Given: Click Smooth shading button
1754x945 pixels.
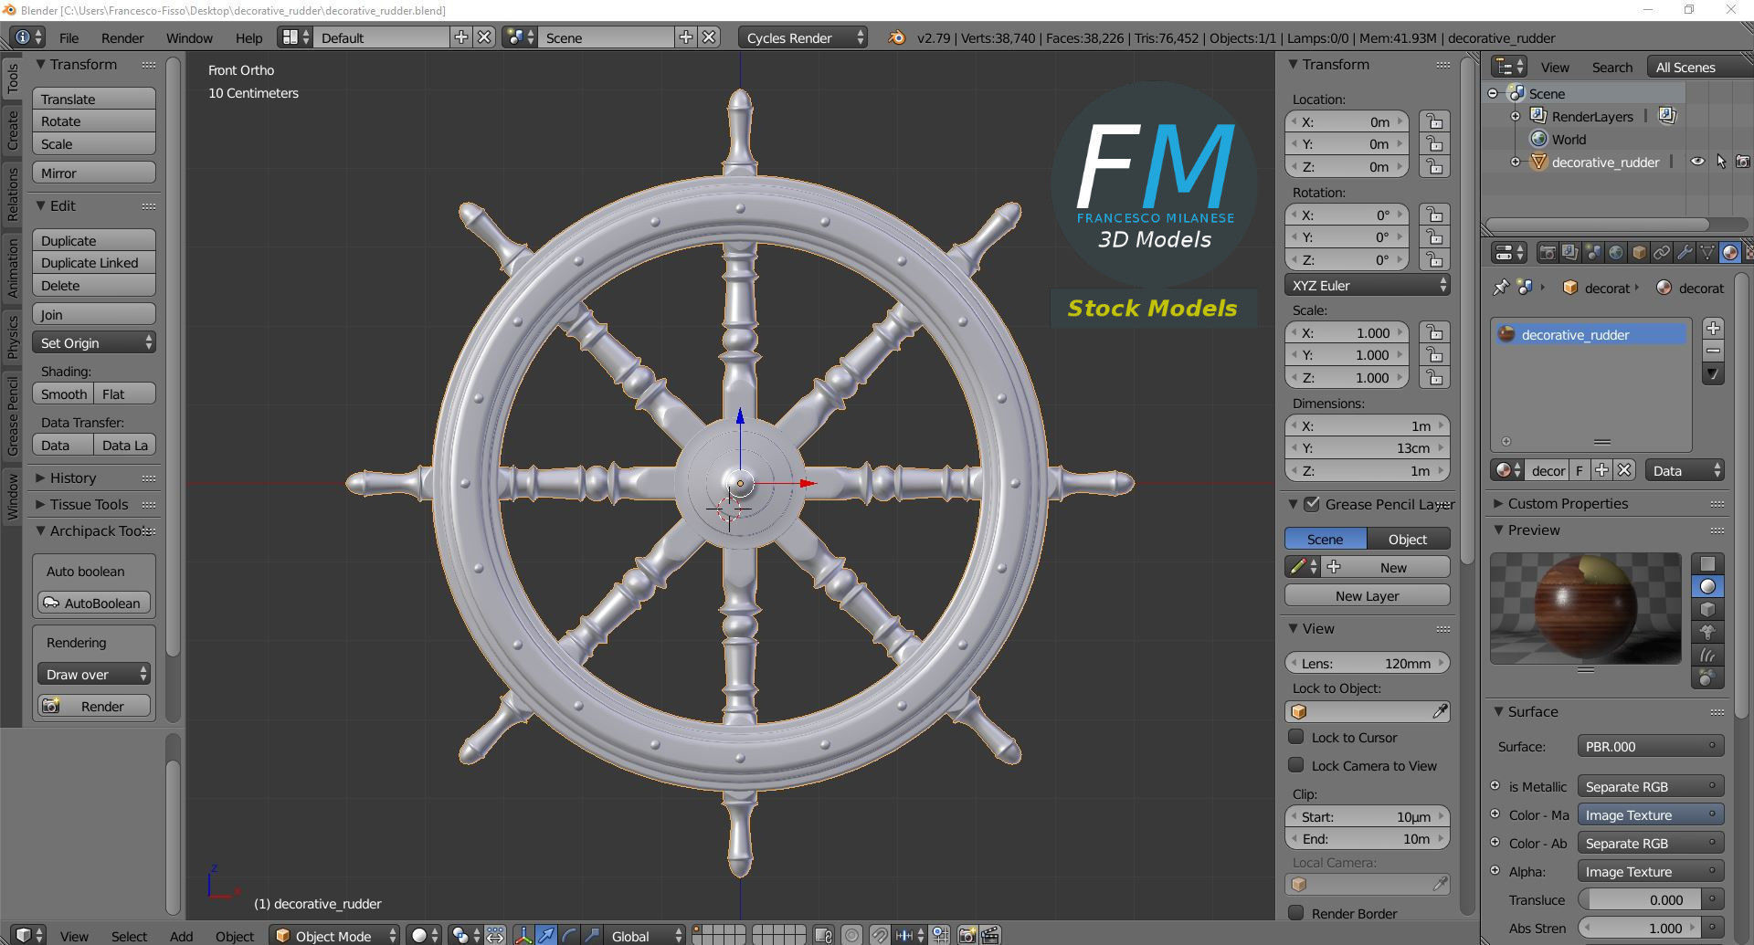Looking at the screenshot, I should pyautogui.click(x=63, y=394).
